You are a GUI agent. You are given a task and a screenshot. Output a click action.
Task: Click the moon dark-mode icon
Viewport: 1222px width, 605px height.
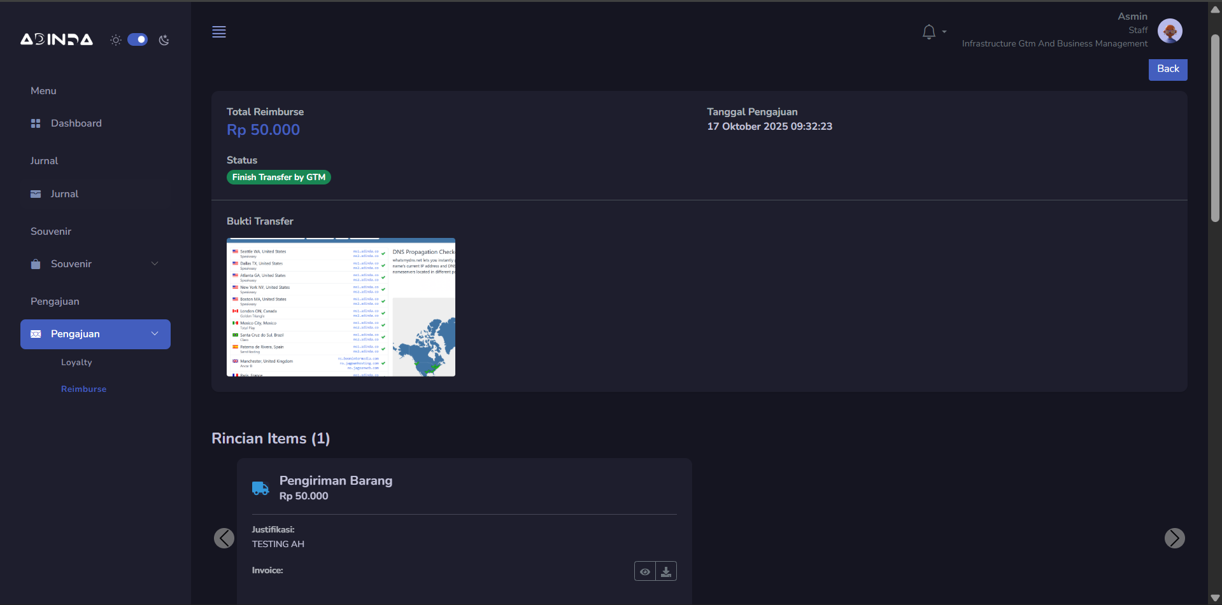164,40
